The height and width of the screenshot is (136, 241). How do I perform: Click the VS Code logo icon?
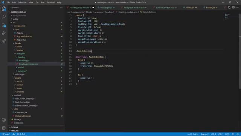3,2
